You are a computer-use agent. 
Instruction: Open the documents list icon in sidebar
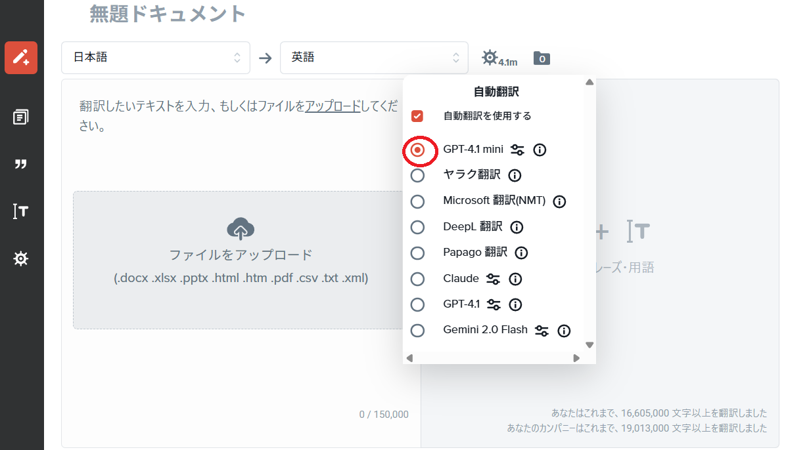click(20, 117)
